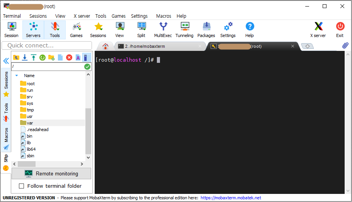Click the file list vertical scrollbar thumb
The height and width of the screenshot is (202, 352).
click(88, 131)
